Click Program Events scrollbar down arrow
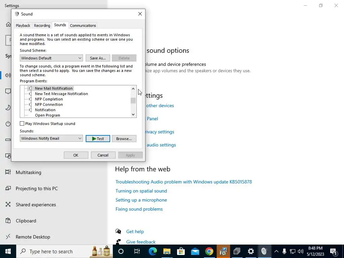 point(133,115)
